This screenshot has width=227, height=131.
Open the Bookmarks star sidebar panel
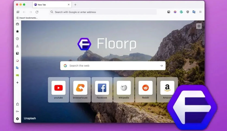17,31
